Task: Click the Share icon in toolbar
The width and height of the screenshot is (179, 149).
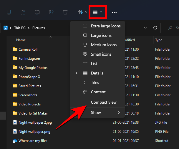Action: click(51, 12)
